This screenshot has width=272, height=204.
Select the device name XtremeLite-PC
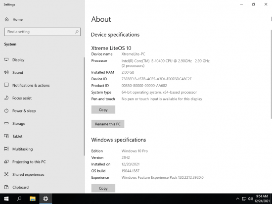click(x=133, y=54)
